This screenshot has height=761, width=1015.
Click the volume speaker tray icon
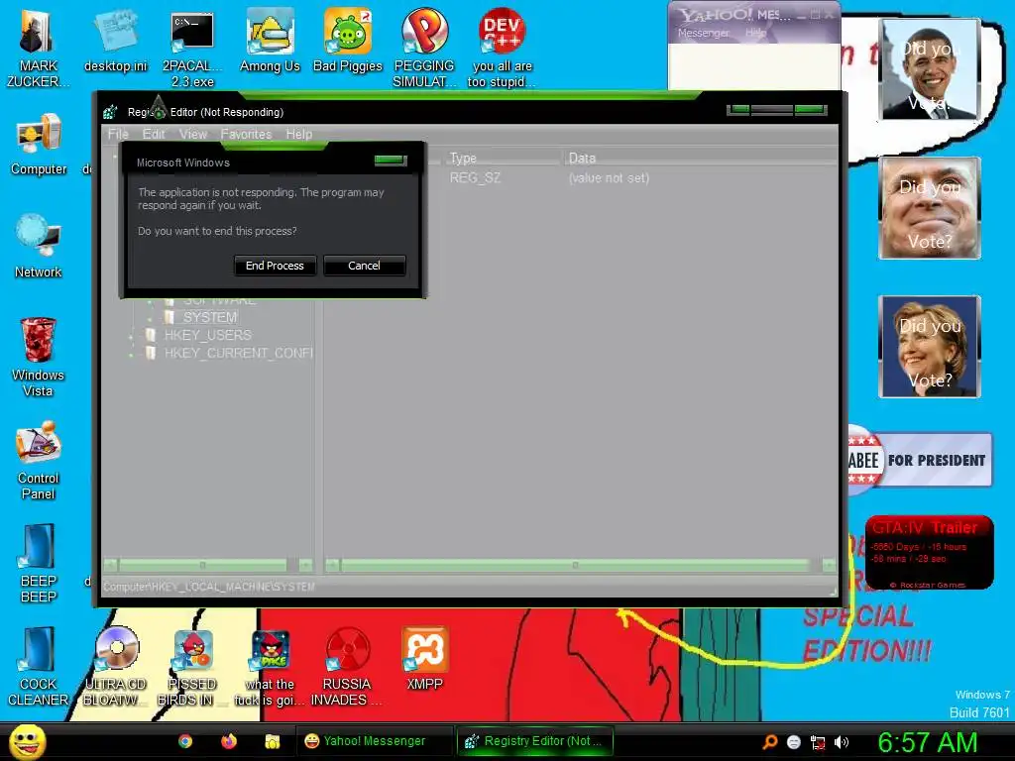tap(841, 742)
